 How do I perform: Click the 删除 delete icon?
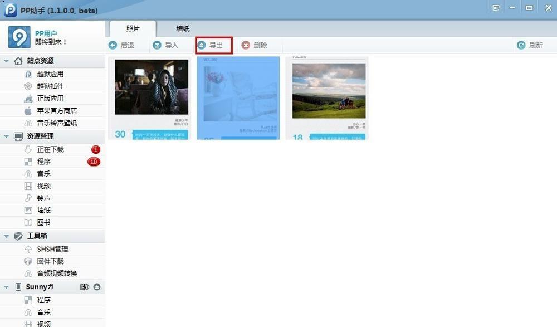[x=246, y=45]
